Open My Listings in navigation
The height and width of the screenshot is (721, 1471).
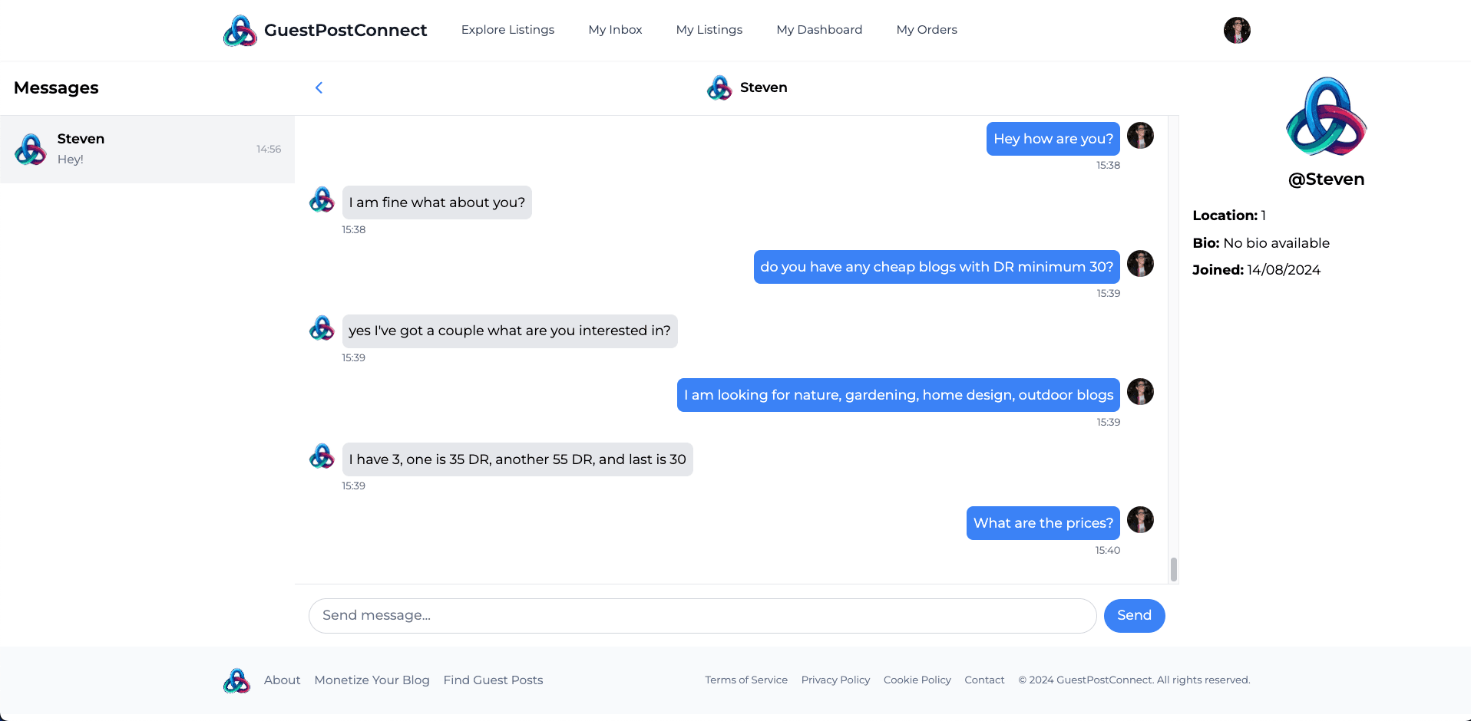pyautogui.click(x=709, y=30)
